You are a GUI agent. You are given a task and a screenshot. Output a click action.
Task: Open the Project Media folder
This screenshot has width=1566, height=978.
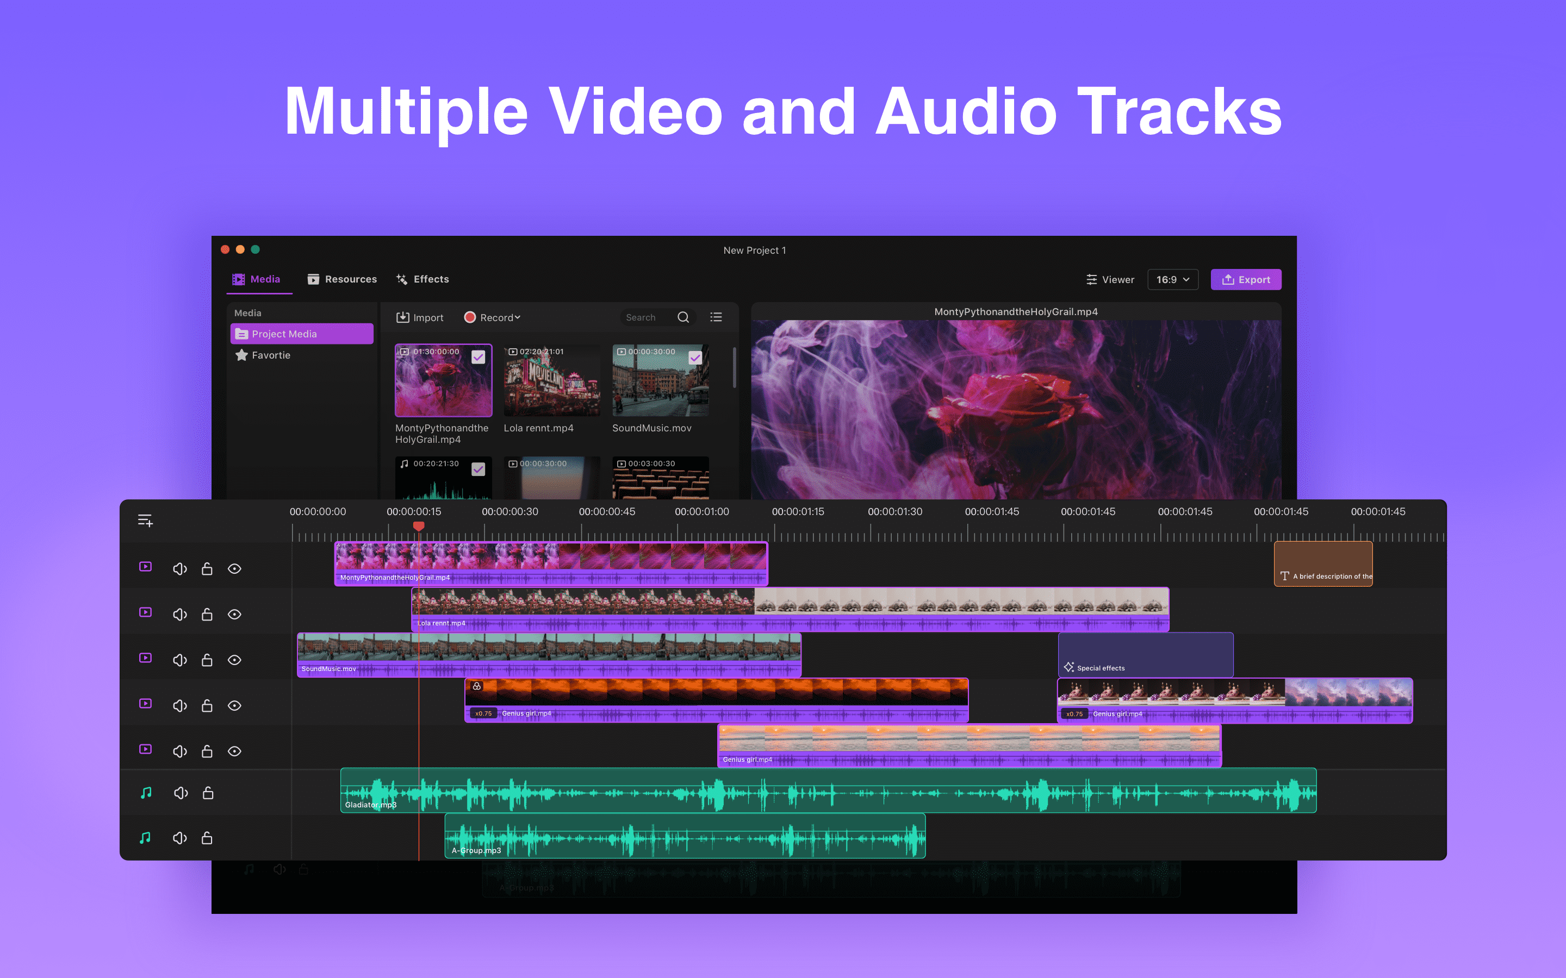285,334
